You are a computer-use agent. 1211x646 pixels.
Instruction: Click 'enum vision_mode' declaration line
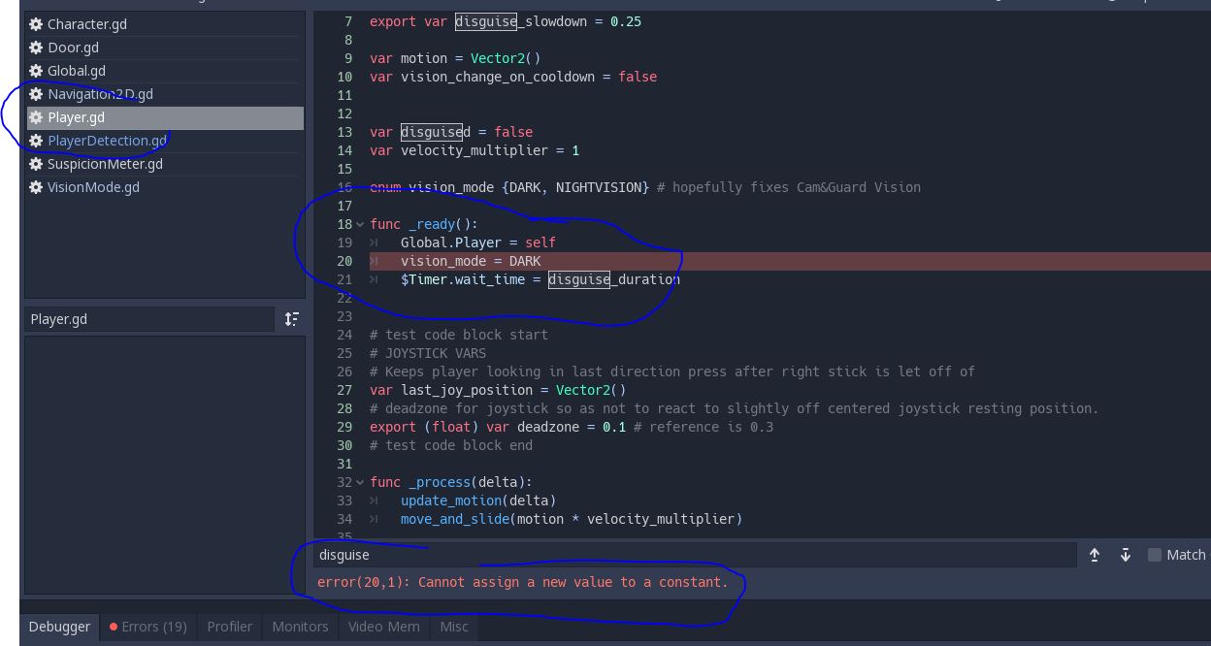point(645,187)
